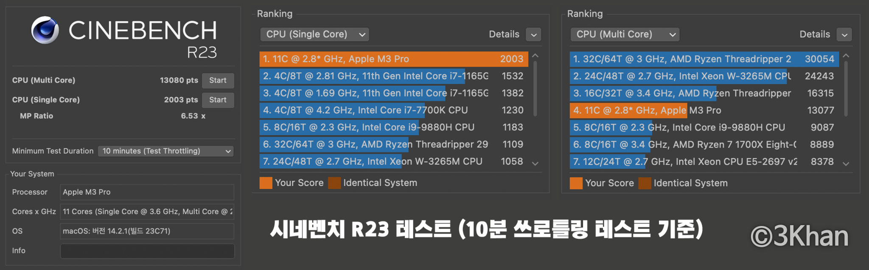The image size is (869, 270).
Task: Click the MP Ratio 6.53 x value
Action: [x=193, y=116]
